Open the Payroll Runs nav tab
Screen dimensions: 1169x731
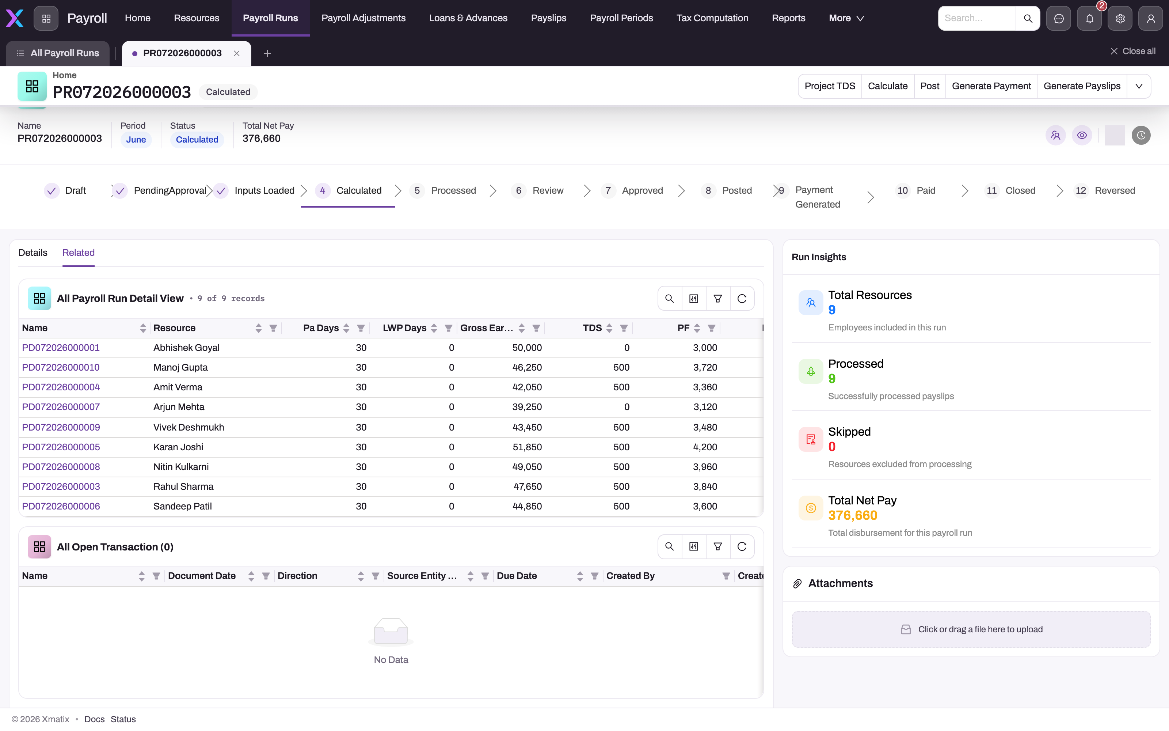click(270, 18)
